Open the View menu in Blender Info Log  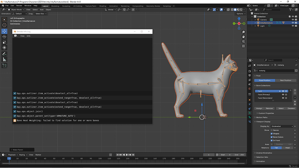[x=22, y=36]
